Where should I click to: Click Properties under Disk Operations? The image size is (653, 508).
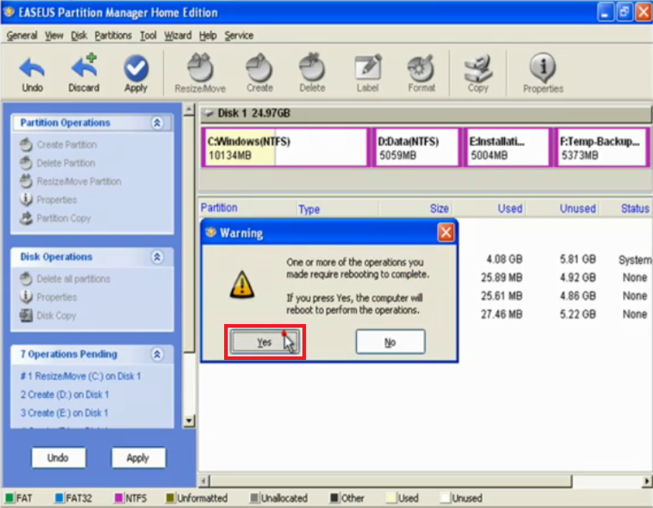click(57, 297)
